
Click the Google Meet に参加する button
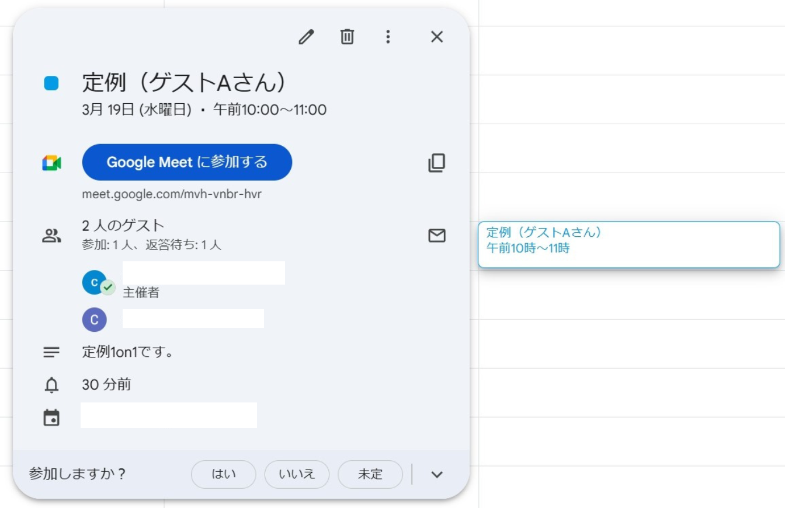187,162
